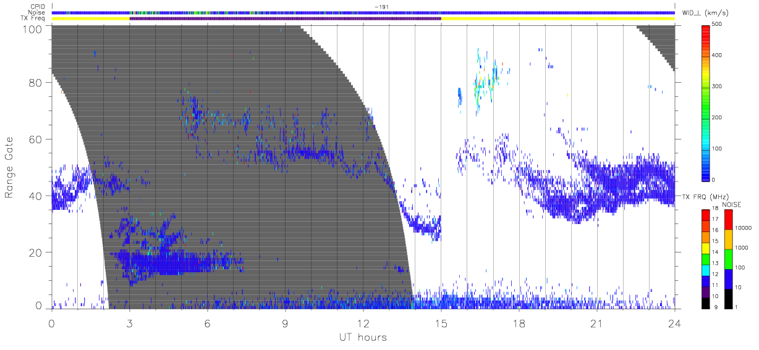Image resolution: width=759 pixels, height=350 pixels.
Task: Click the 6 UT hour tick label
Action: (x=207, y=323)
